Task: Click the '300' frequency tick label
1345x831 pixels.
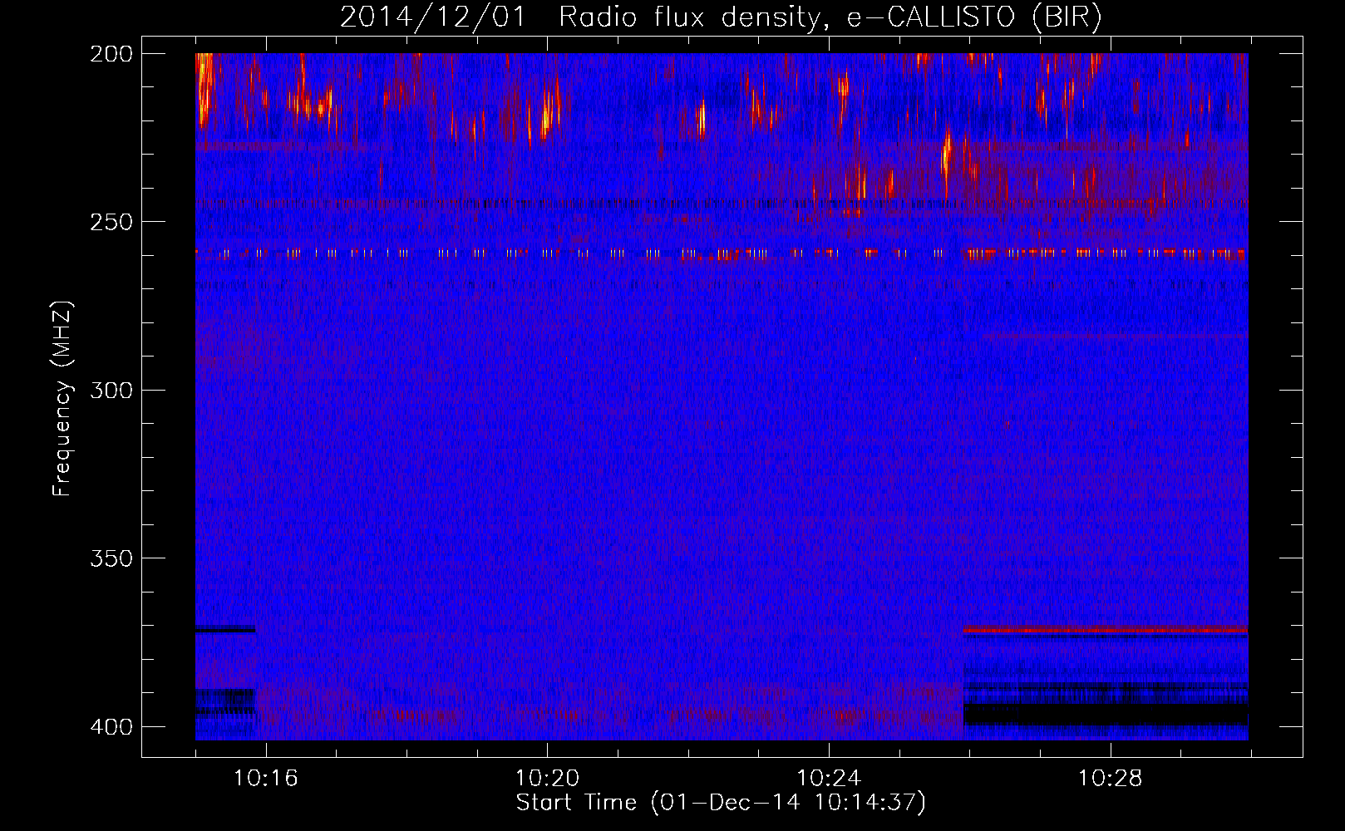Action: 111,391
